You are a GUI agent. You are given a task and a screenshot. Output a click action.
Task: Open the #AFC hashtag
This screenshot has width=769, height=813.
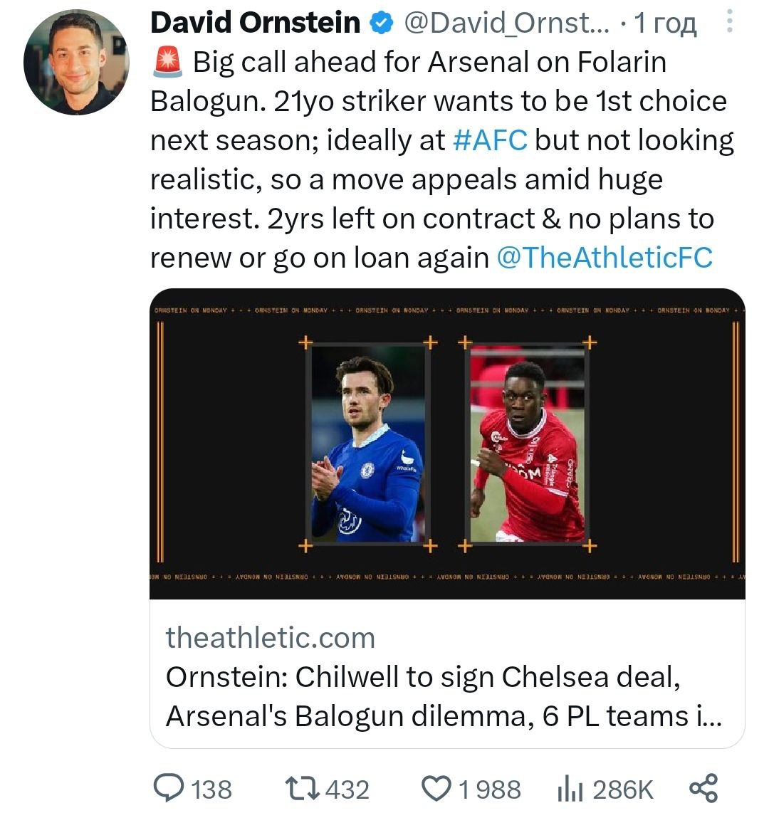click(x=490, y=140)
